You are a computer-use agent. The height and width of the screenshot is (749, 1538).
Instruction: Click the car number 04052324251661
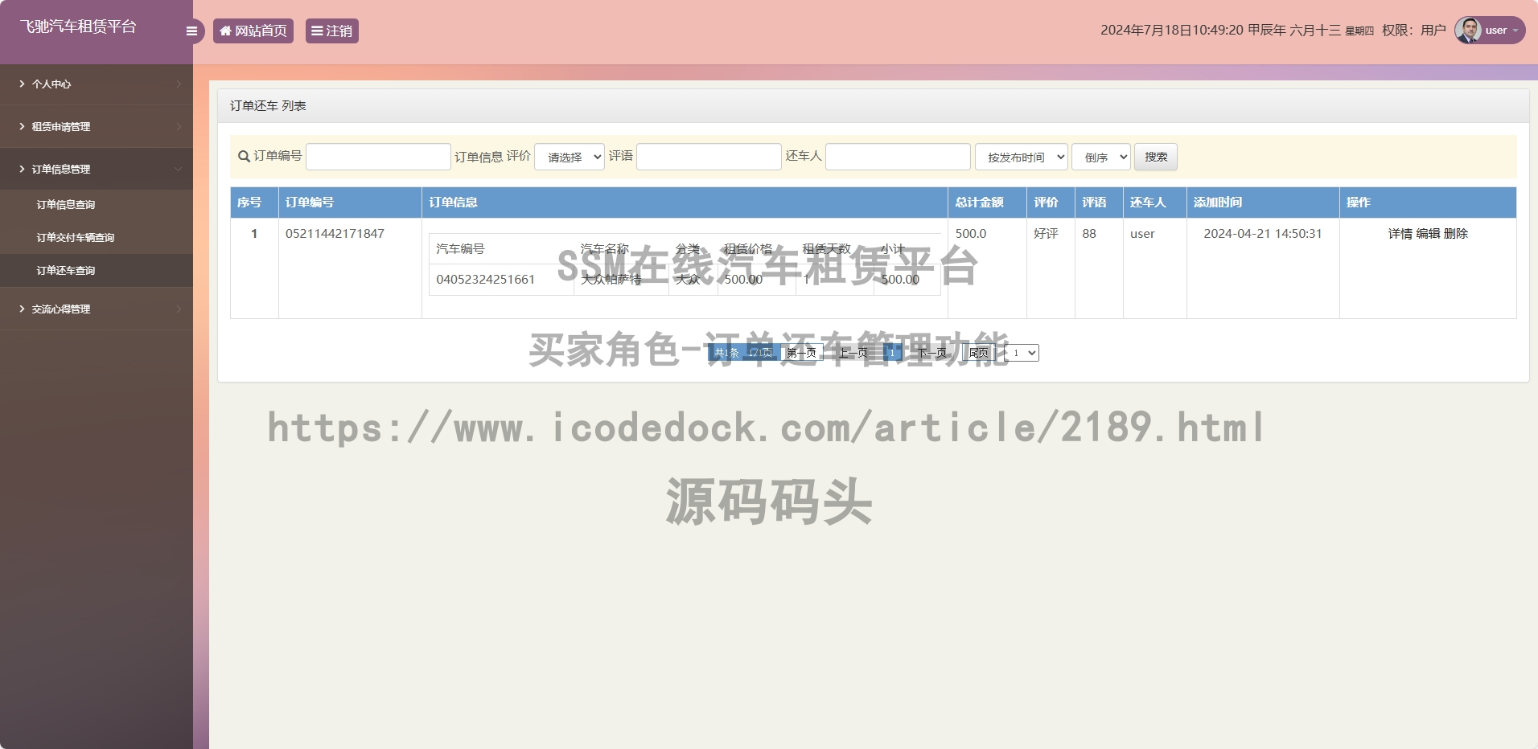[x=485, y=280]
